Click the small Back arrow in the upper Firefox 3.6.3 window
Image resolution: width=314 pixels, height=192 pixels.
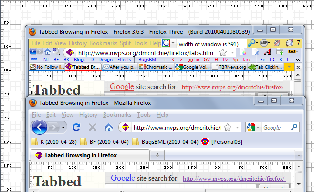(32, 51)
